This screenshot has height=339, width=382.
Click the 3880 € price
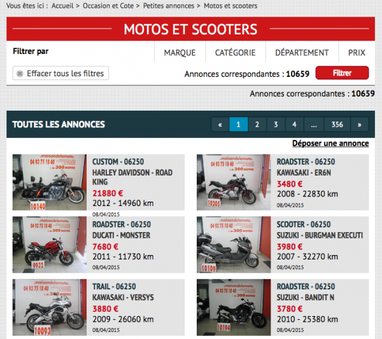point(105,309)
